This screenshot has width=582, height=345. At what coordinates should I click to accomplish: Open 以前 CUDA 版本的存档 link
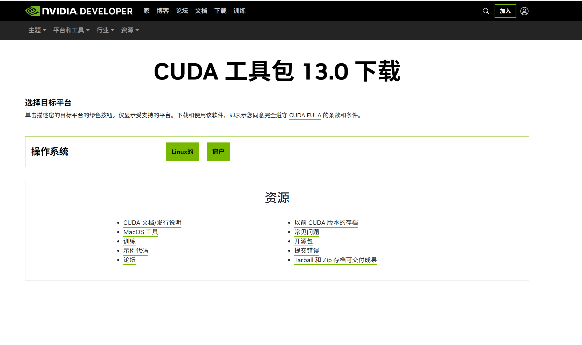click(x=326, y=222)
